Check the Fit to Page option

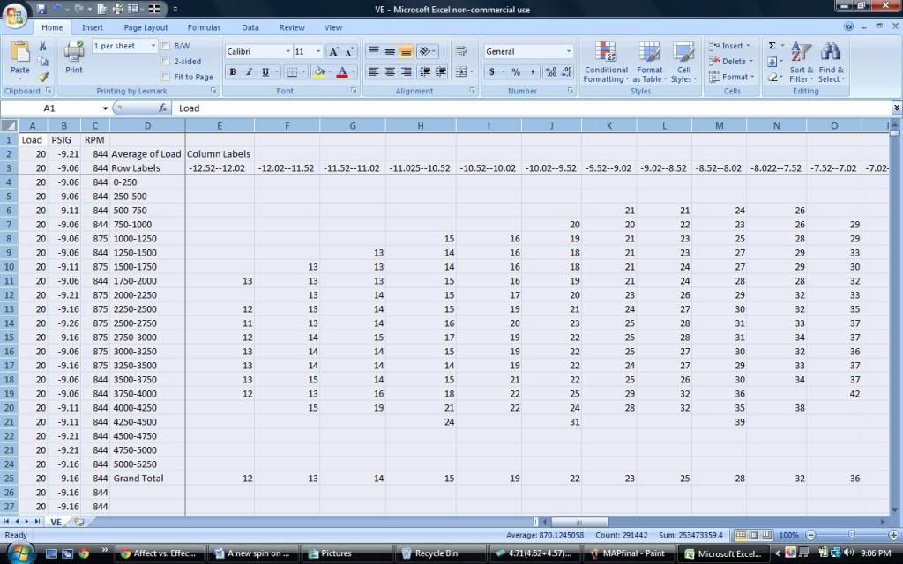(x=166, y=77)
